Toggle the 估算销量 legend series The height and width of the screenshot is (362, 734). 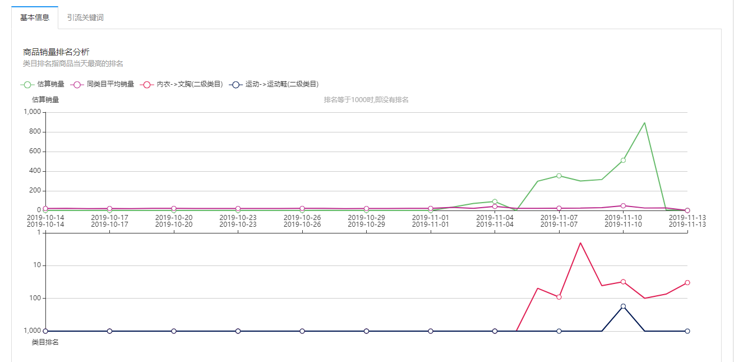tap(43, 84)
